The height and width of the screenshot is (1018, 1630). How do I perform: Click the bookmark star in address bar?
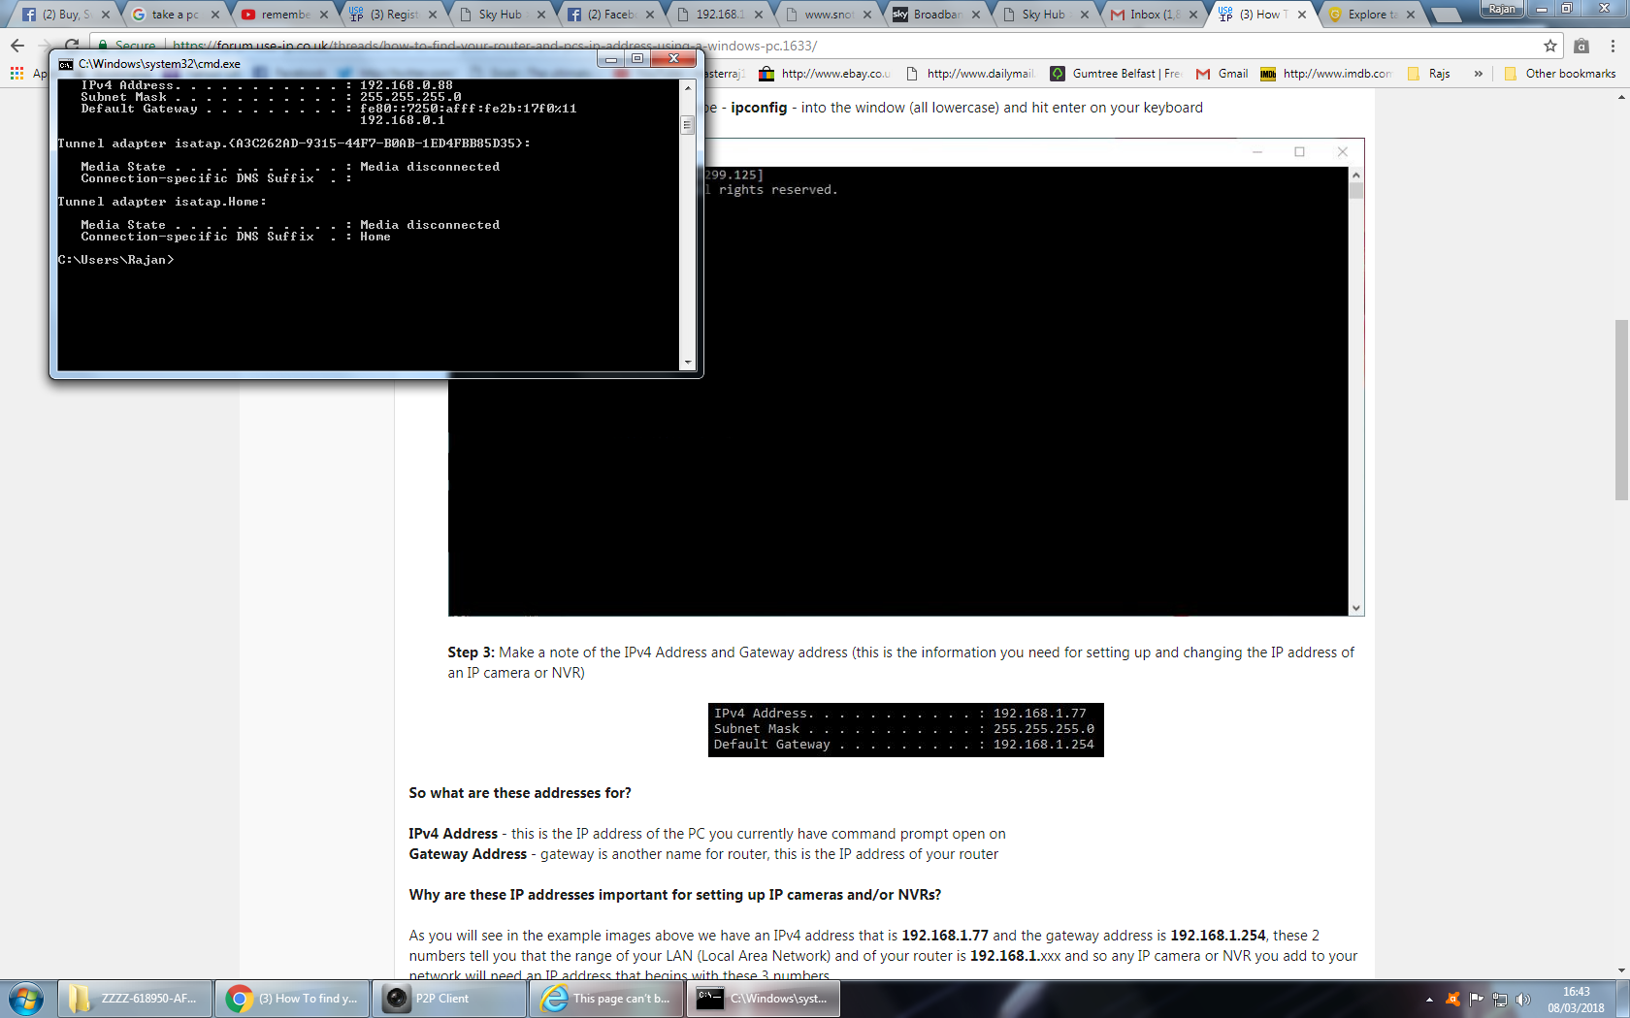point(1550,46)
